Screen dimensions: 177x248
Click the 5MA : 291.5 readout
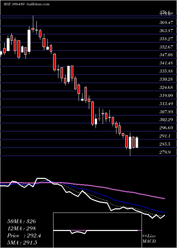point(22,243)
